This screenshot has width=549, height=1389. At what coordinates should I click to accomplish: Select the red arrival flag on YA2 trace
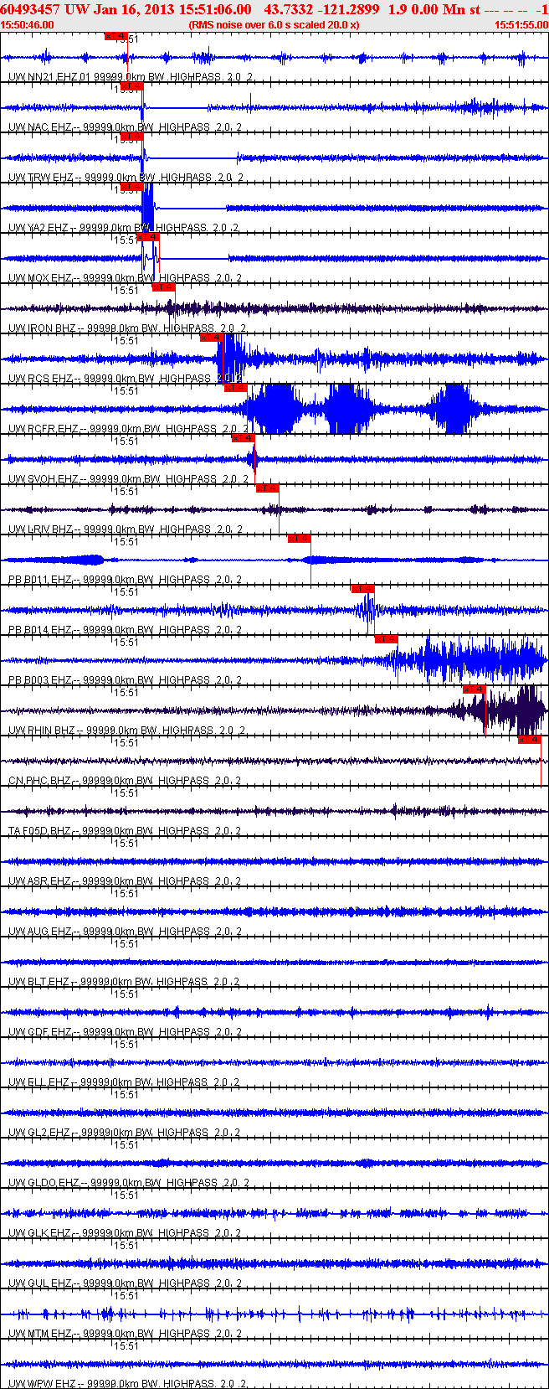131,187
